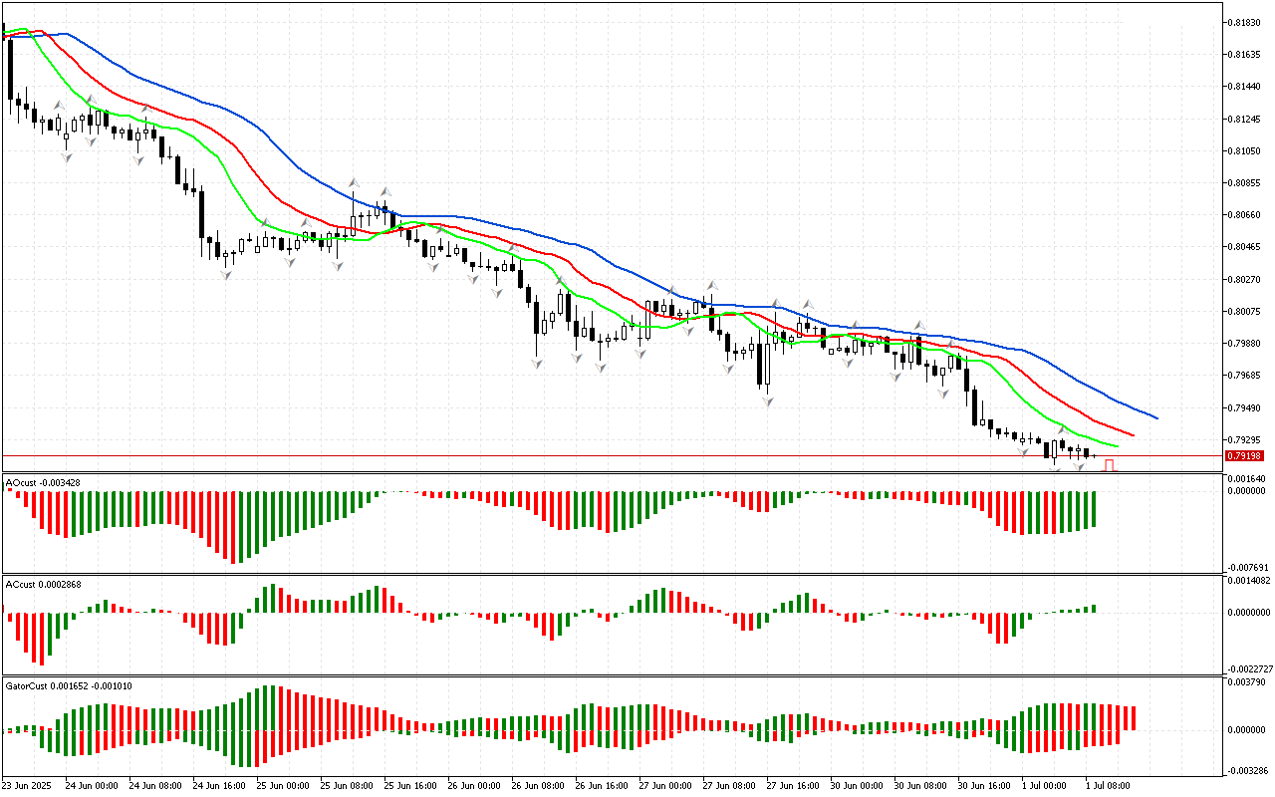Select the right end of the red Alligator line
This screenshot has height=797, width=1275.
click(x=1133, y=434)
